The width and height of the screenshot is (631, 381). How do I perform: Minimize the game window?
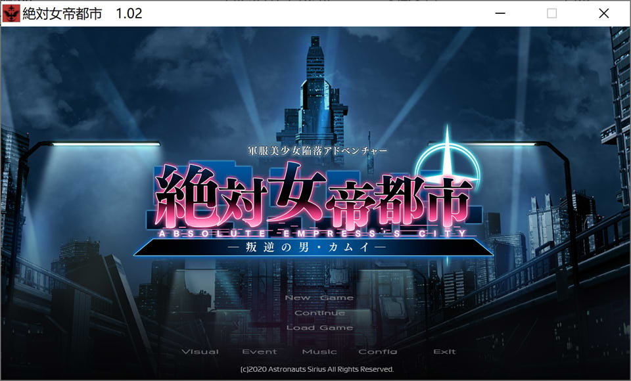click(x=500, y=13)
